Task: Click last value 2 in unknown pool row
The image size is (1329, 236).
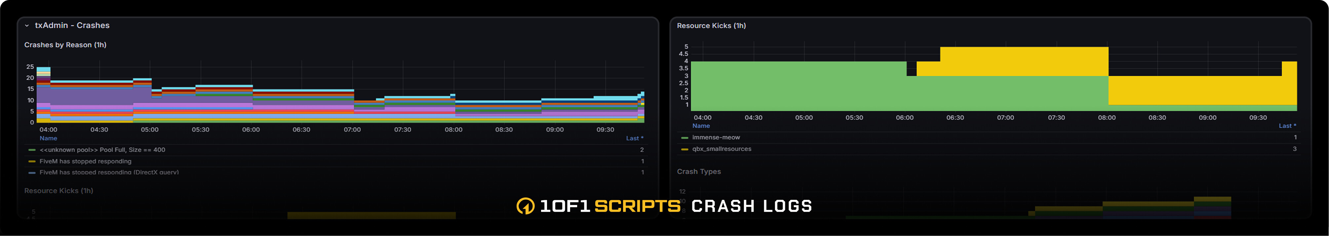Action: tap(642, 150)
